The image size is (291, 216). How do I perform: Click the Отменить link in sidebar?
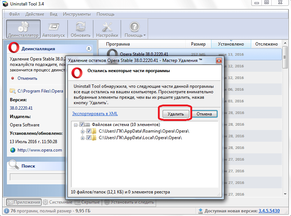coord(27,78)
